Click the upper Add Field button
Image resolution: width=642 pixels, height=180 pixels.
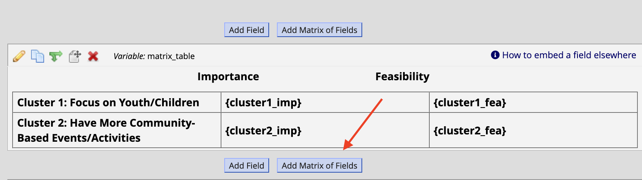247,30
